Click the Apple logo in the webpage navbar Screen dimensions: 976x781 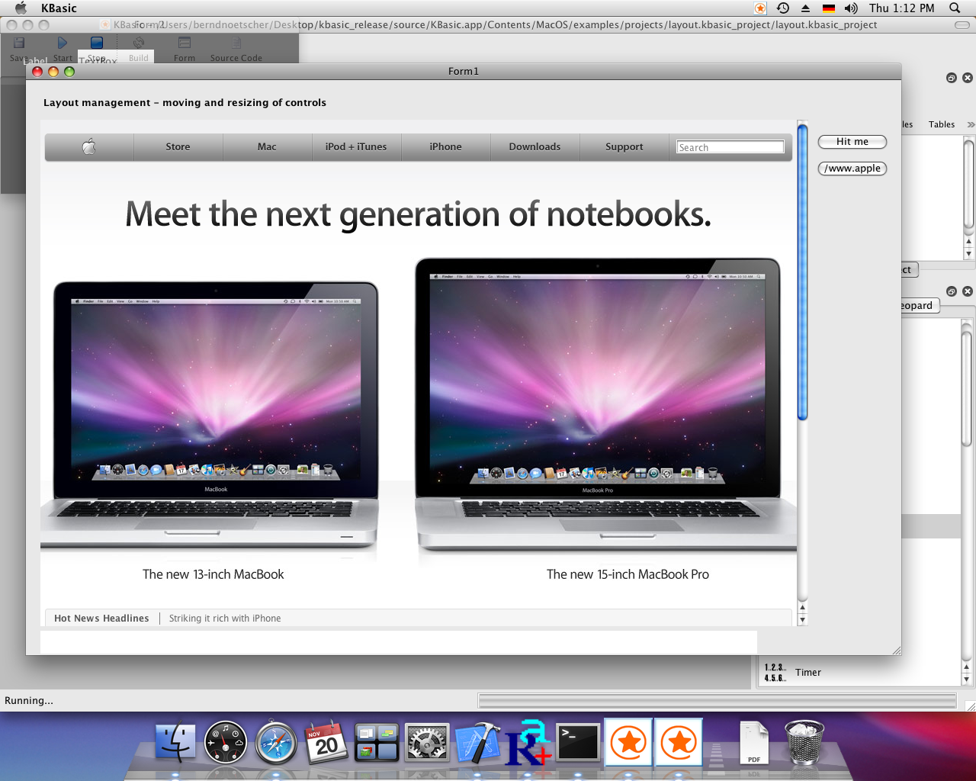tap(88, 146)
